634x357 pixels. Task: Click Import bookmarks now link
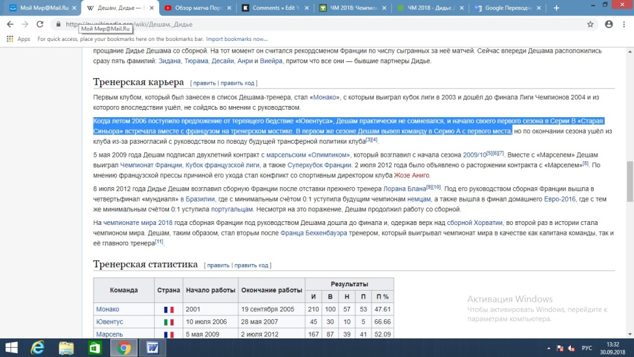[x=237, y=39]
